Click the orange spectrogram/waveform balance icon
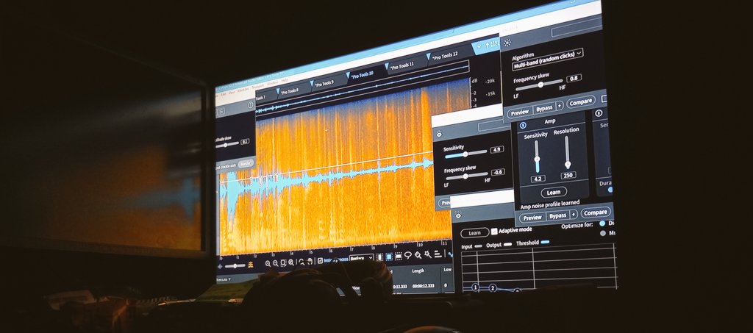The height and width of the screenshot is (333, 753). tap(251, 265)
